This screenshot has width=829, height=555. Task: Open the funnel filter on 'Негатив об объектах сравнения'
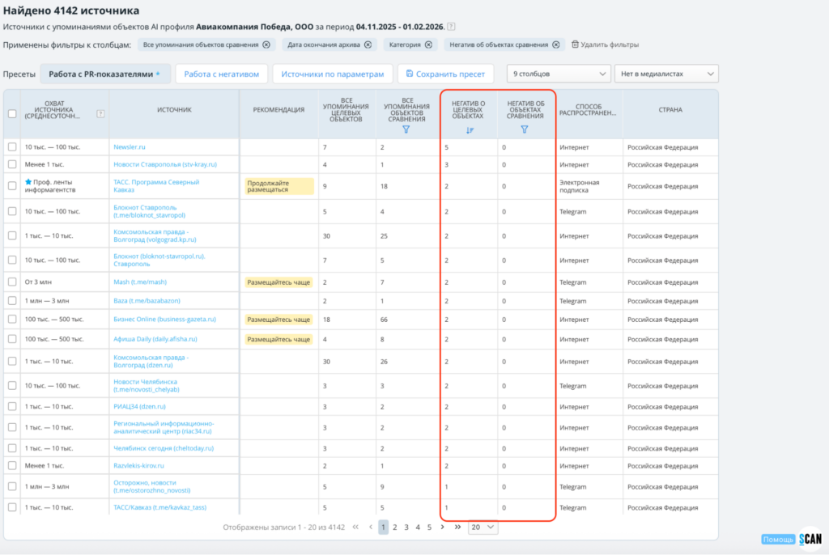pyautogui.click(x=525, y=129)
